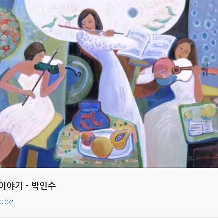Follow the YouTube source link below title
This screenshot has width=218, height=218.
[7, 201]
